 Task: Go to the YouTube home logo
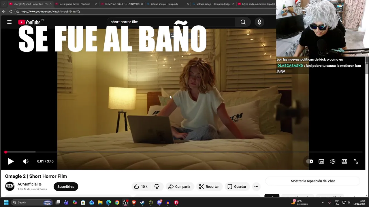click(x=29, y=22)
